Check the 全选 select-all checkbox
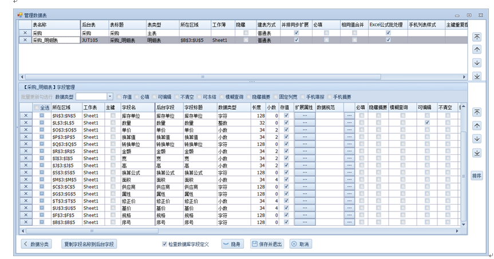 (x=37, y=107)
